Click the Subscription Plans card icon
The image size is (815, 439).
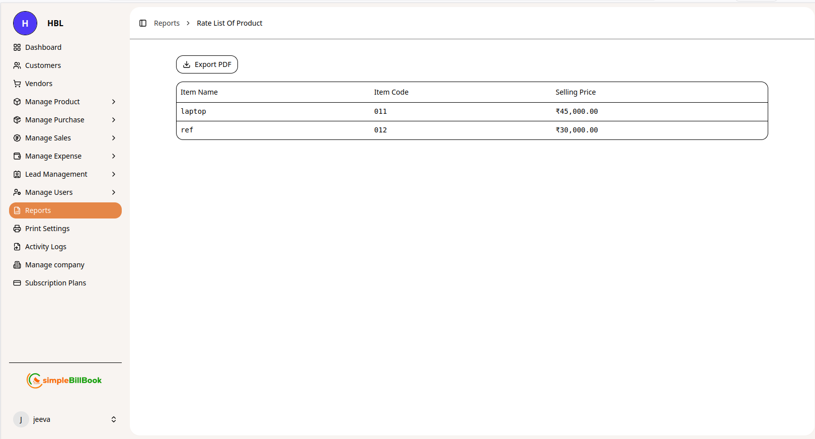pos(17,283)
